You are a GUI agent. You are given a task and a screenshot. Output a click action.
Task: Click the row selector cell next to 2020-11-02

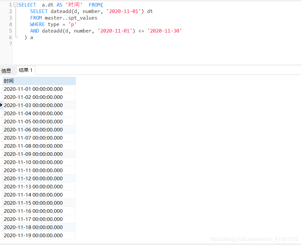pos(1,97)
